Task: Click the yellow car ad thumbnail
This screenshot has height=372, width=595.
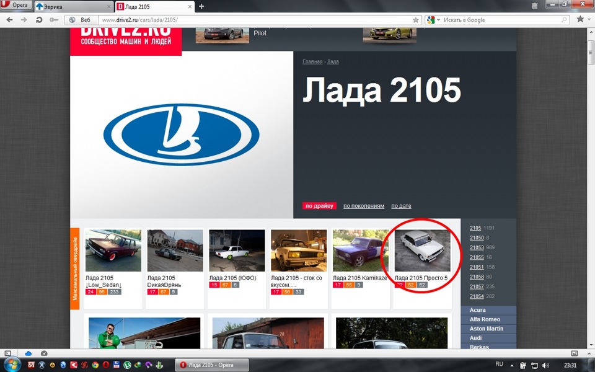Action: point(390,35)
